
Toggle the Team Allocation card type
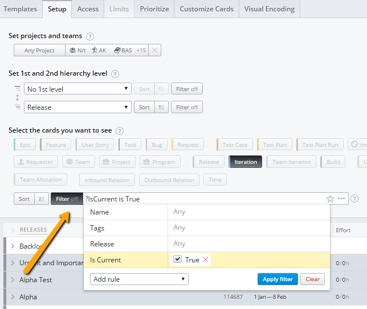pos(40,179)
